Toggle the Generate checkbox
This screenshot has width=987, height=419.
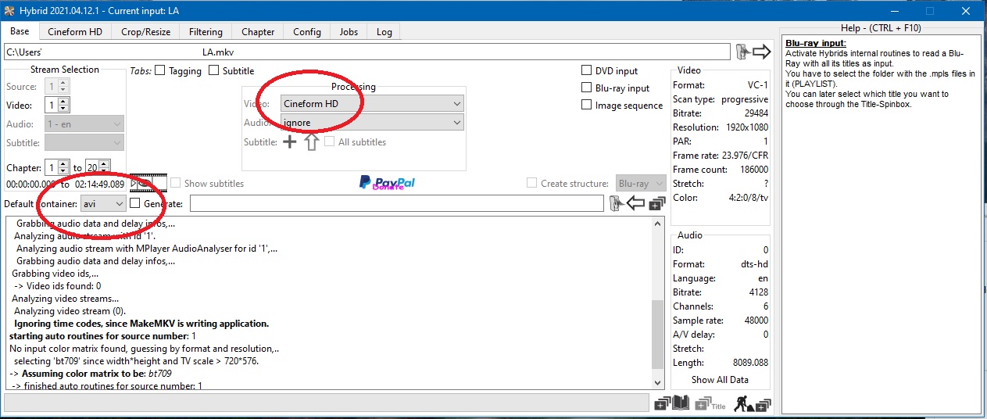pyautogui.click(x=135, y=203)
